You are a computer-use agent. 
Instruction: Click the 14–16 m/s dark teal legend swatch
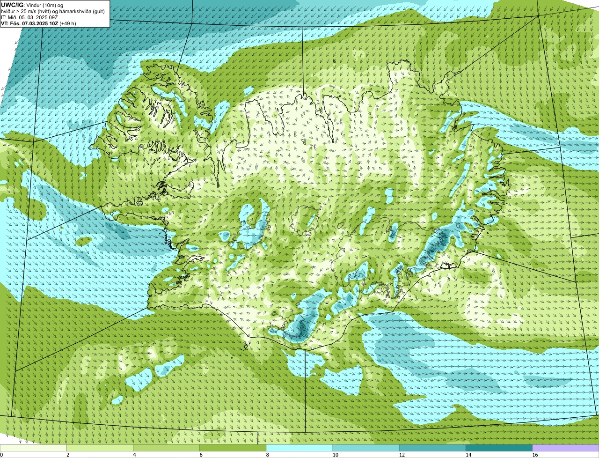pyautogui.click(x=499, y=448)
